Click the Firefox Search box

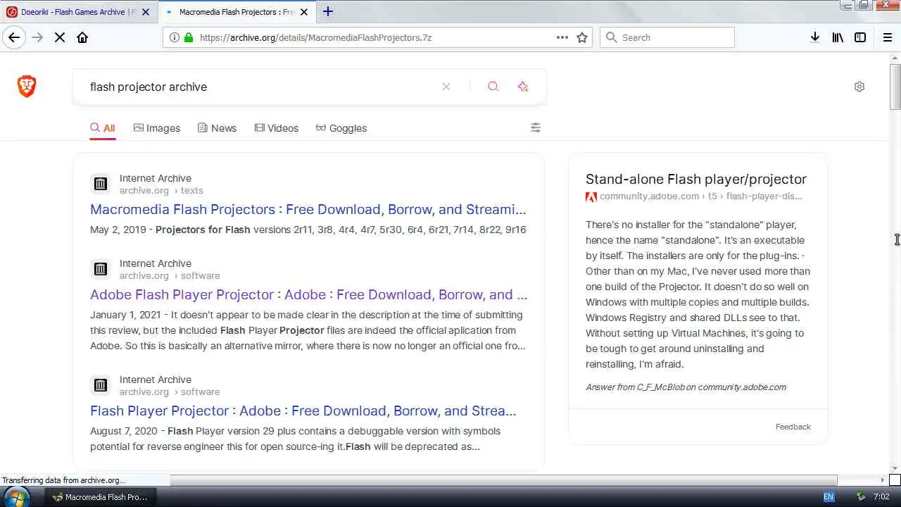667,37
